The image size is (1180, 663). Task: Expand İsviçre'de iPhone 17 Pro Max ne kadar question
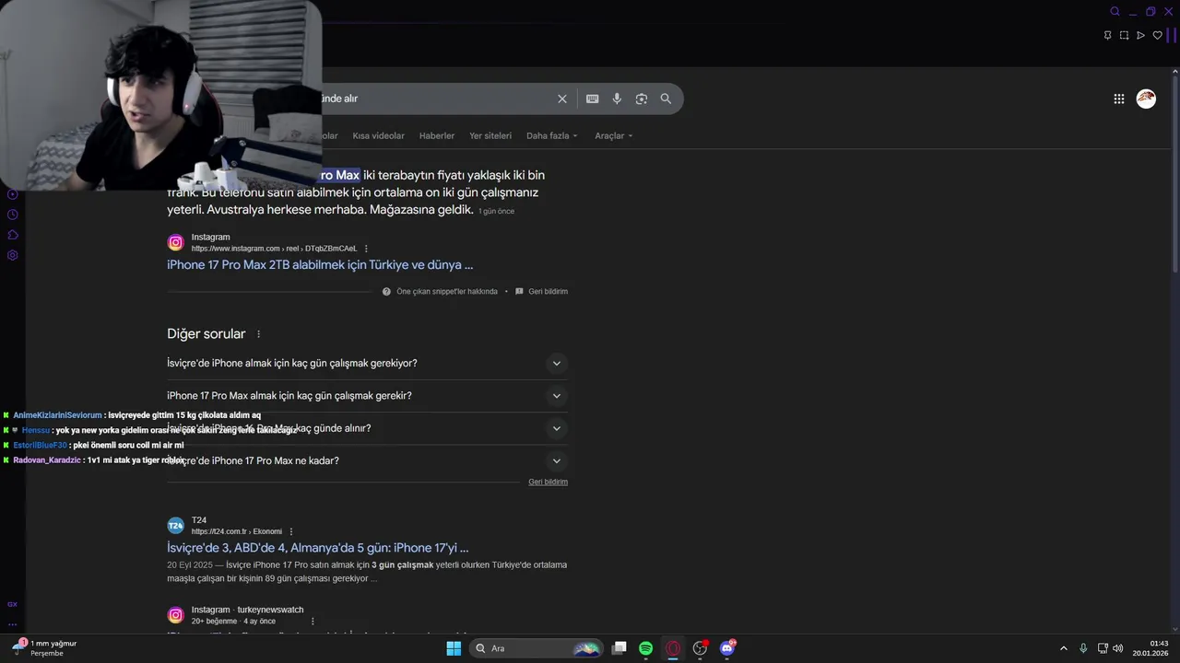[556, 460]
